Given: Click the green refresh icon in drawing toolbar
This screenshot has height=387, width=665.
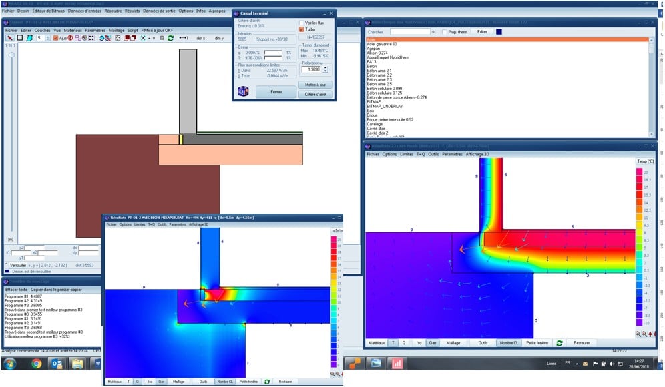Looking at the screenshot, I should (170, 38).
